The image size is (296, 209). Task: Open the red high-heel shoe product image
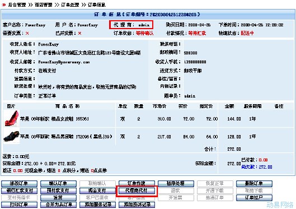click(x=12, y=118)
